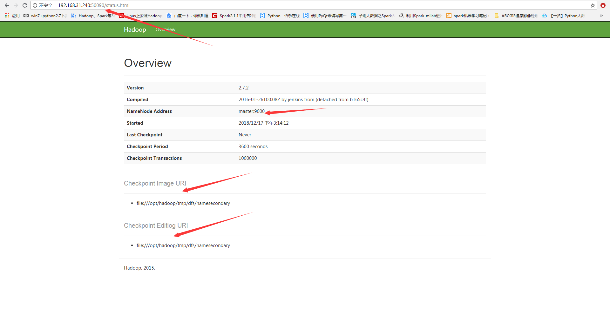Open the 【干货】Python大数 bookmark

563,16
